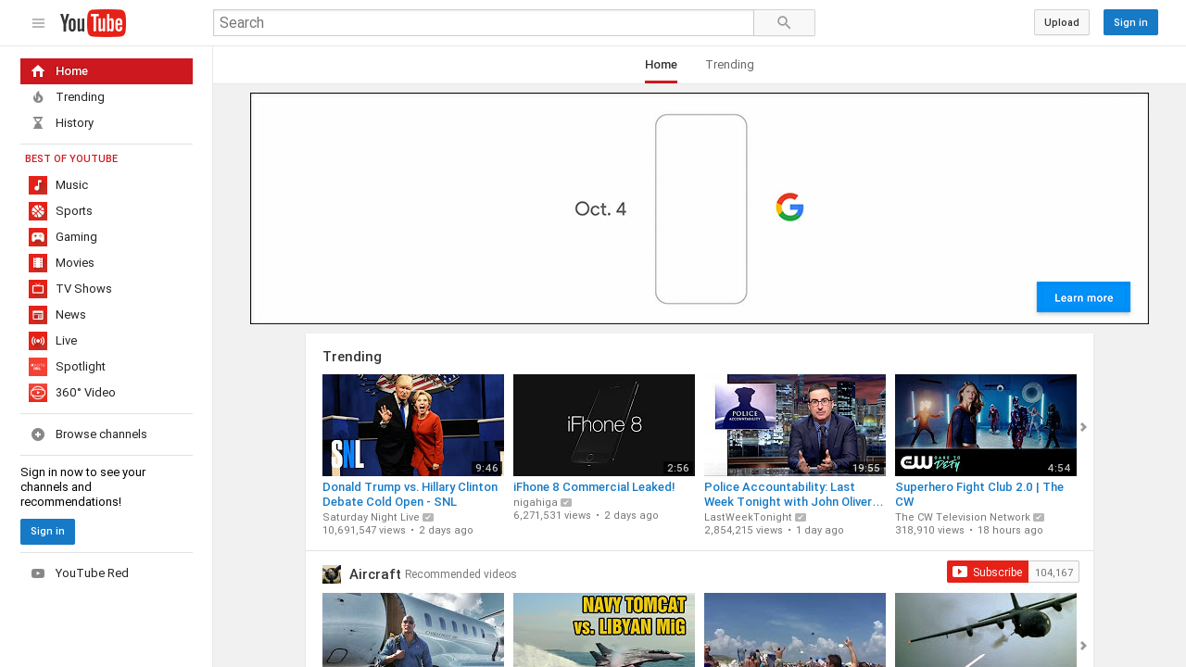Click CW Television Network verified badge

1040,518
